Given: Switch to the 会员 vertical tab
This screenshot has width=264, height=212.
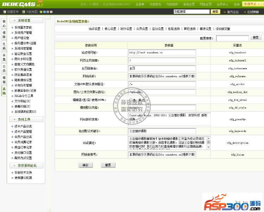Looking at the screenshot, I should [x=4, y=68].
